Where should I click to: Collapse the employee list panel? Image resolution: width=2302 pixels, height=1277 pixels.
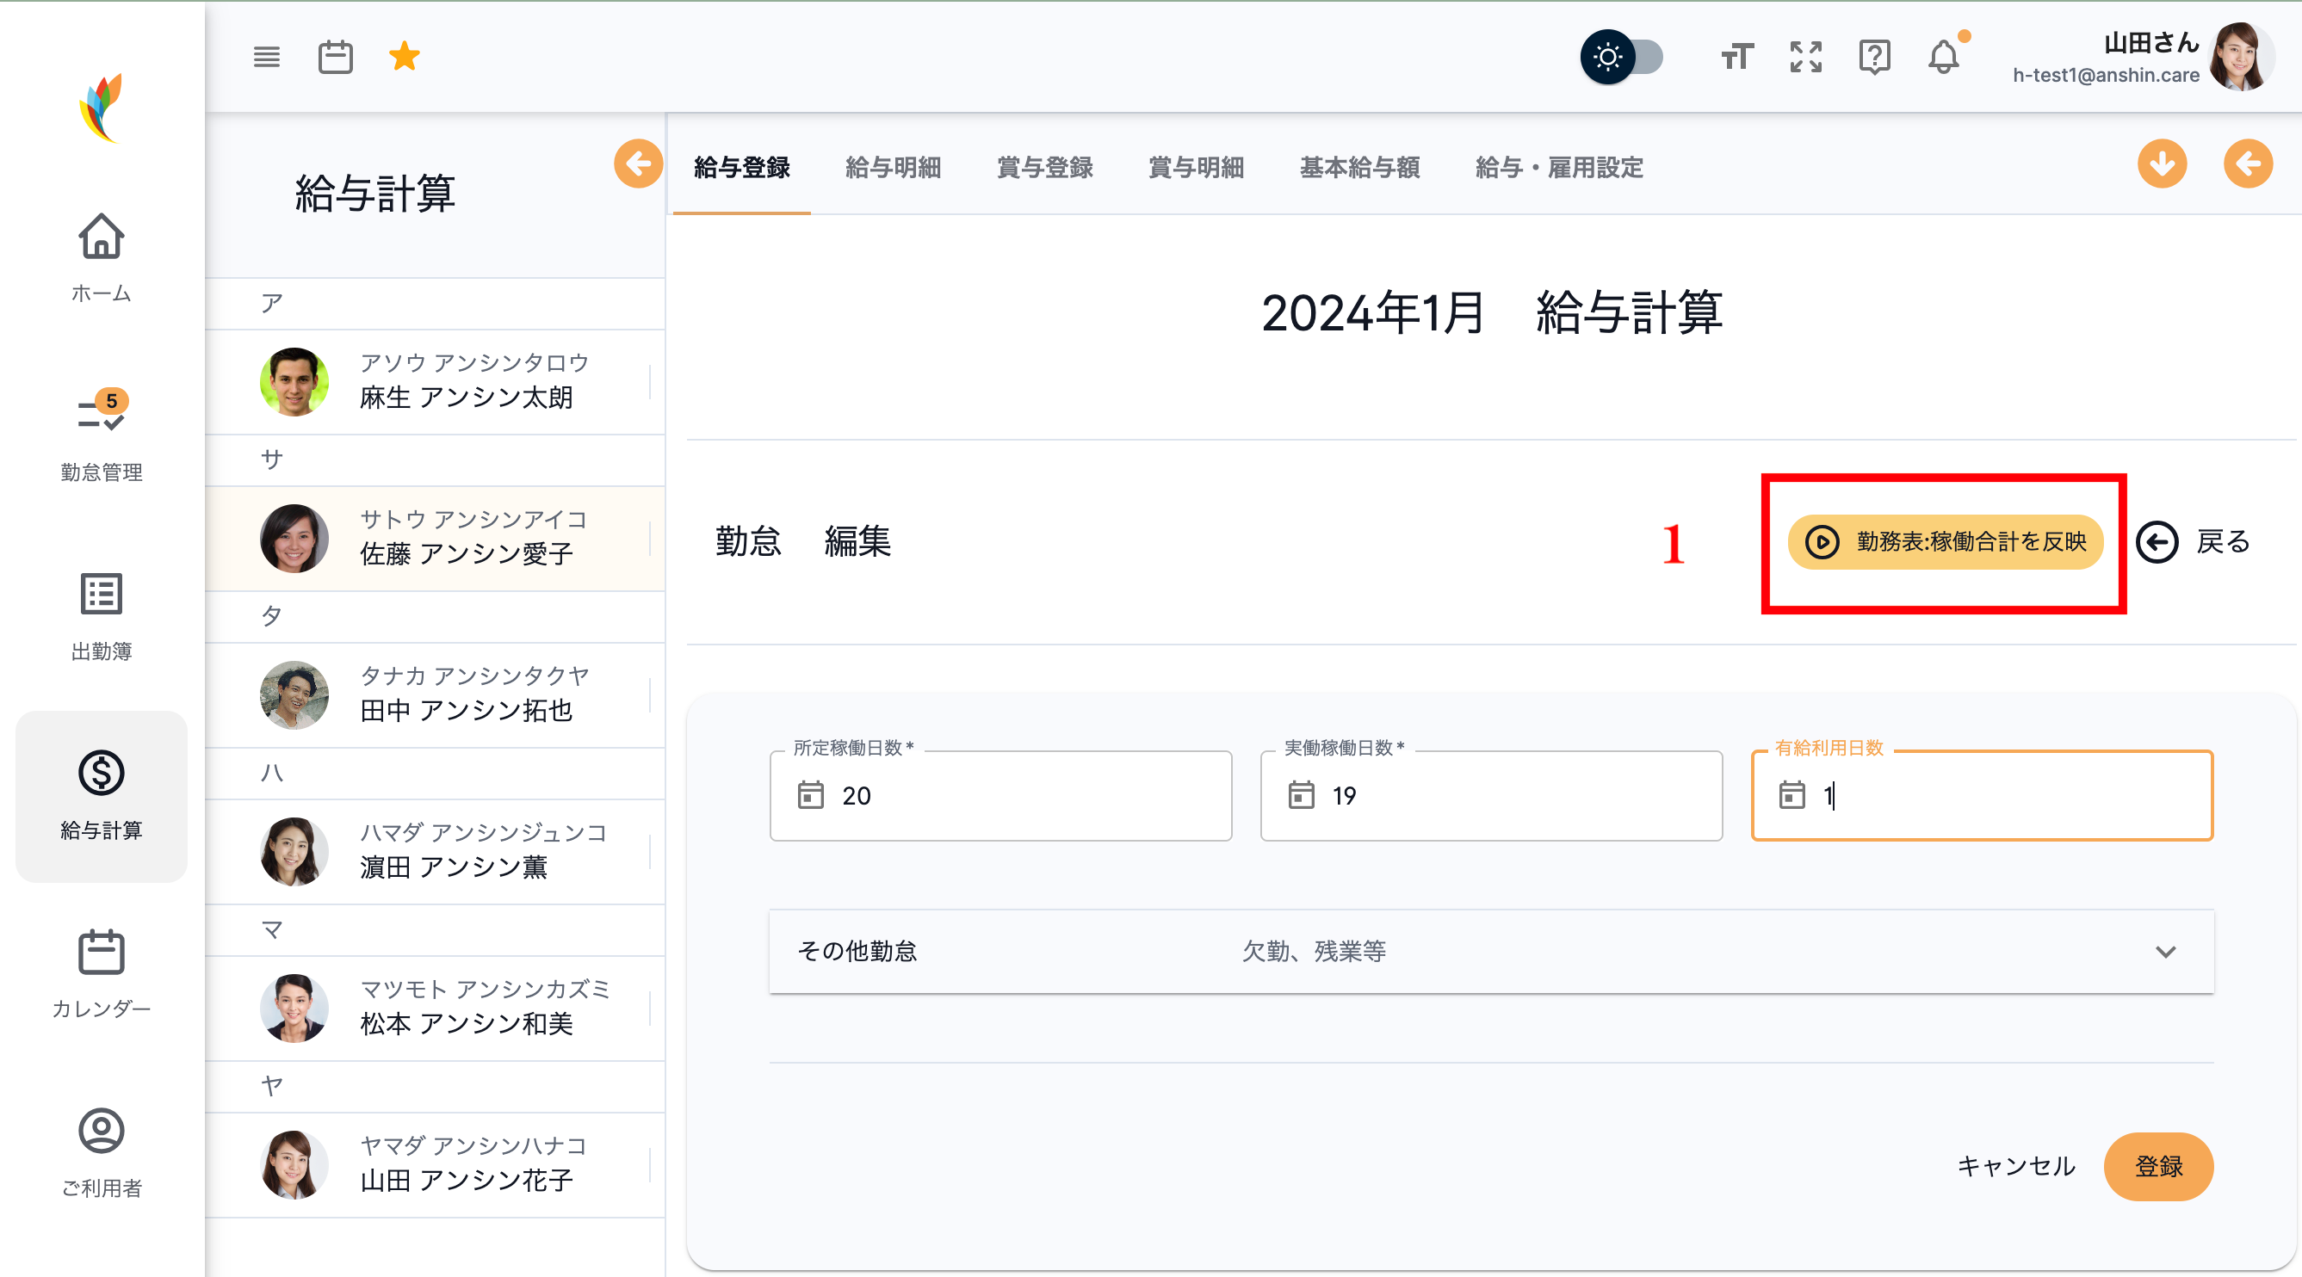coord(638,163)
